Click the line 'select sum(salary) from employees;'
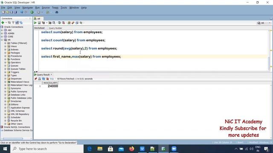273x153 pixels. (72, 32)
